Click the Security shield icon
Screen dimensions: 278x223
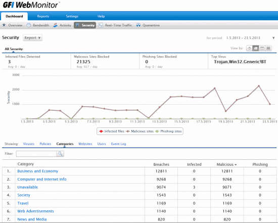coord(77,25)
